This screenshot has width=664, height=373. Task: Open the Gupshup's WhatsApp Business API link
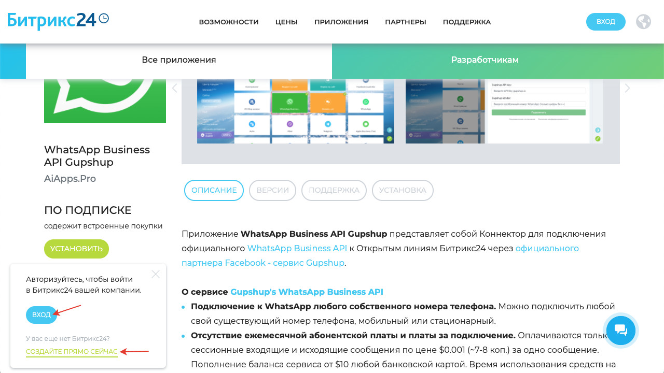(x=307, y=292)
